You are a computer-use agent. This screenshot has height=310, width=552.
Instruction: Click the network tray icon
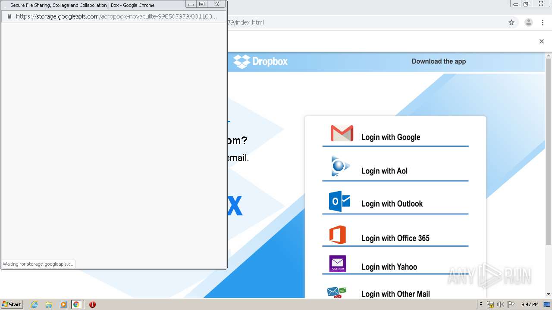490,304
